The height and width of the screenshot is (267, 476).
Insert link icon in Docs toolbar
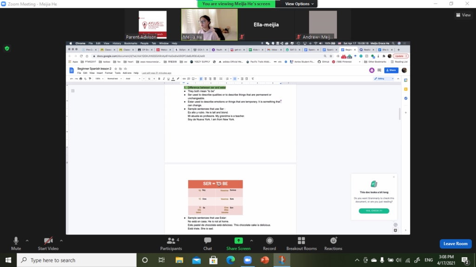[184, 79]
